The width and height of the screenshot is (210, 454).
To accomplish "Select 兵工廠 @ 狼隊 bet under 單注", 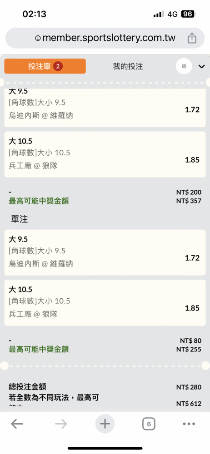I will coord(105,302).
